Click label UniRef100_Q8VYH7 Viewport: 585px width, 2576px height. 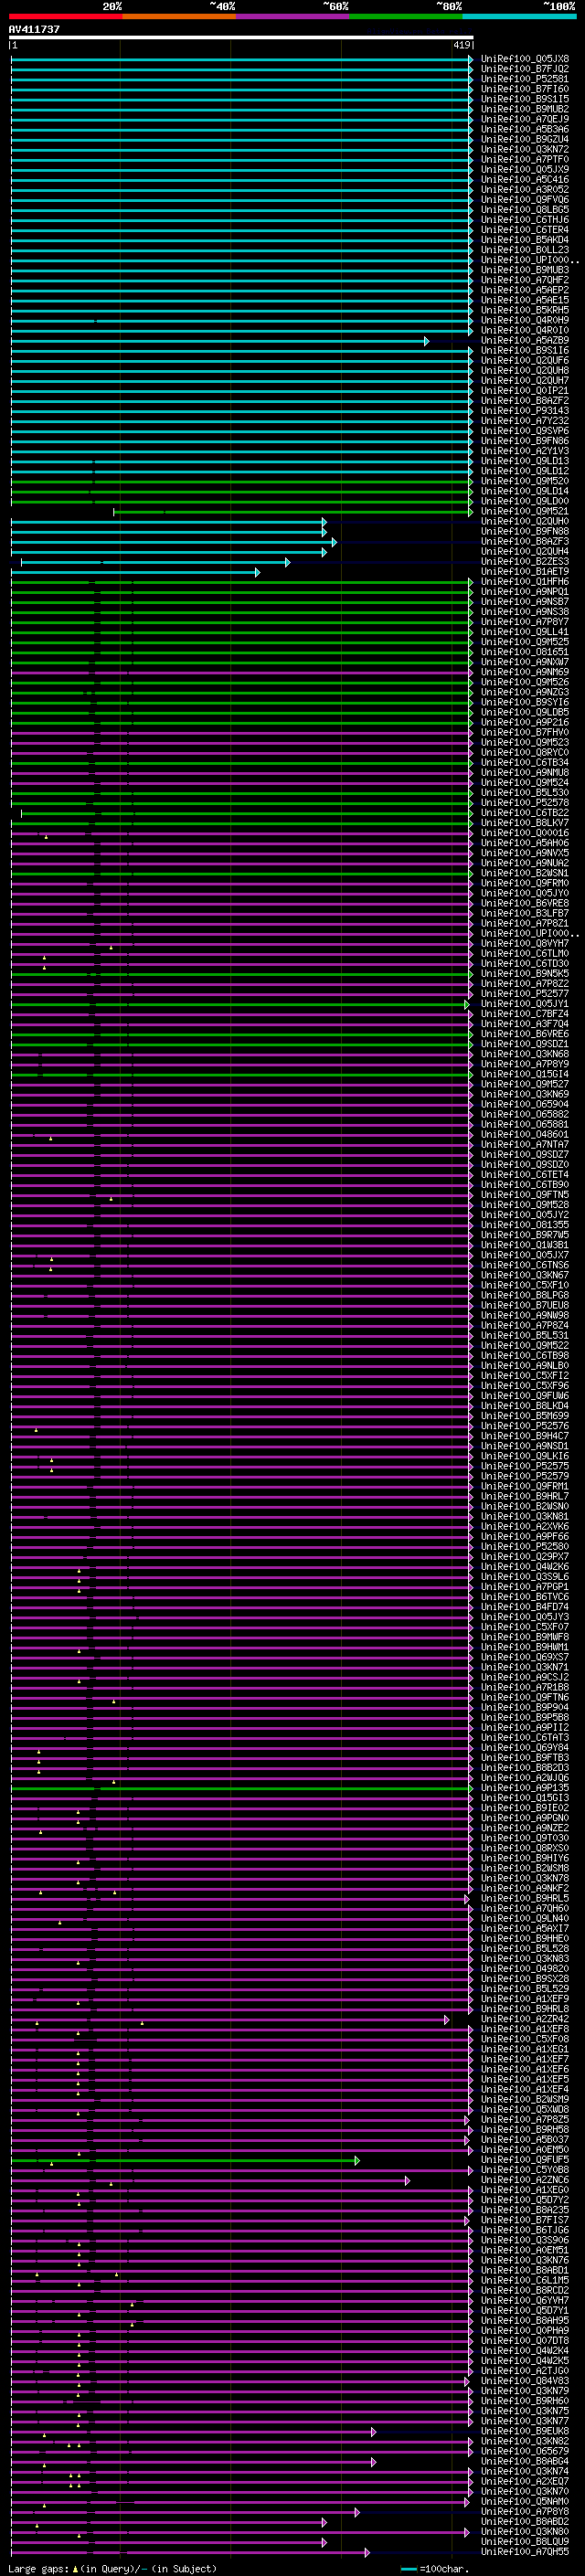click(x=525, y=944)
